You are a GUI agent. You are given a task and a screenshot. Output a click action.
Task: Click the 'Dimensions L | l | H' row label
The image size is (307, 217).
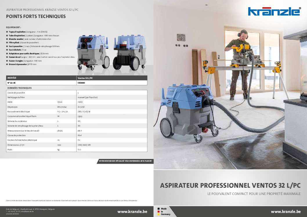point(16,145)
